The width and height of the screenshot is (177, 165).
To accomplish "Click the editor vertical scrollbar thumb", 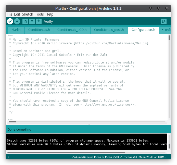I will 169,38.
